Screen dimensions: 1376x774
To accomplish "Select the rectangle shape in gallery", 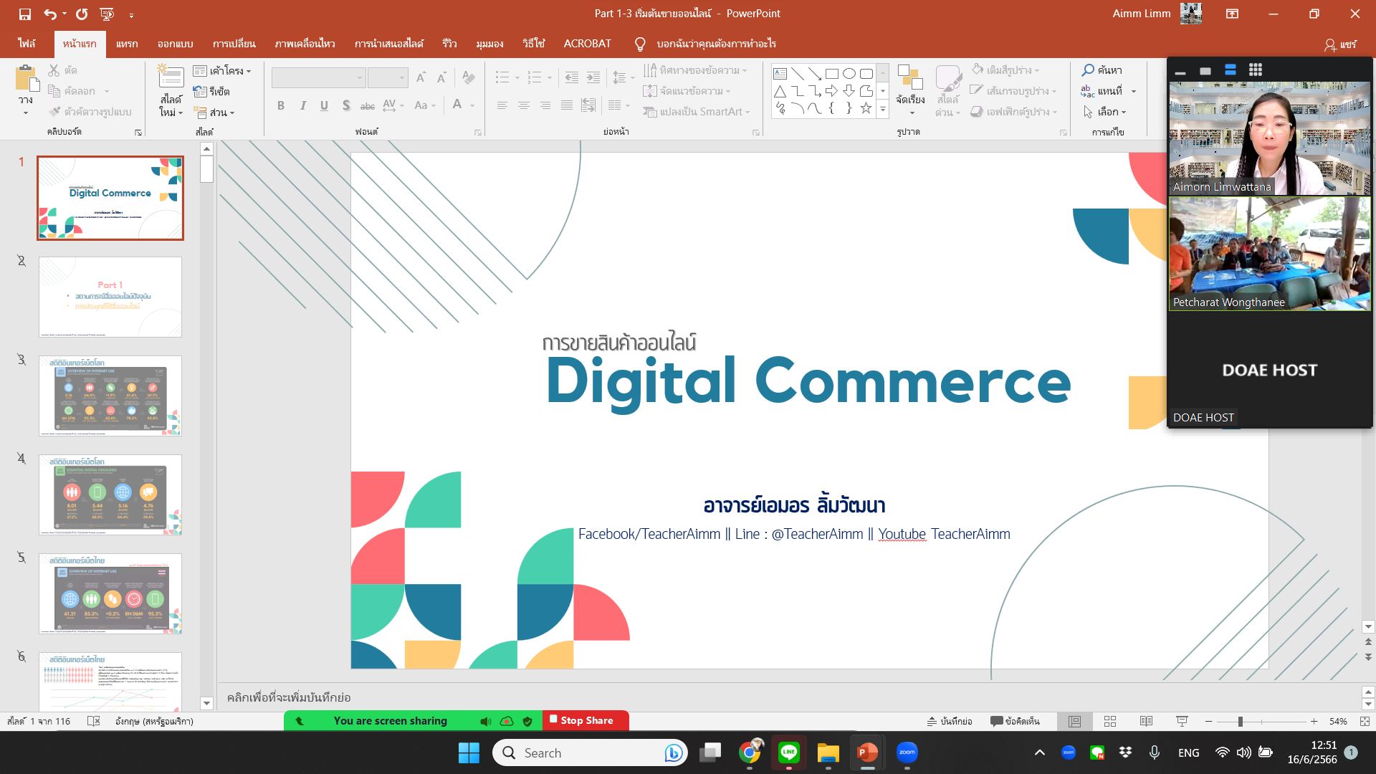I will pos(831,73).
